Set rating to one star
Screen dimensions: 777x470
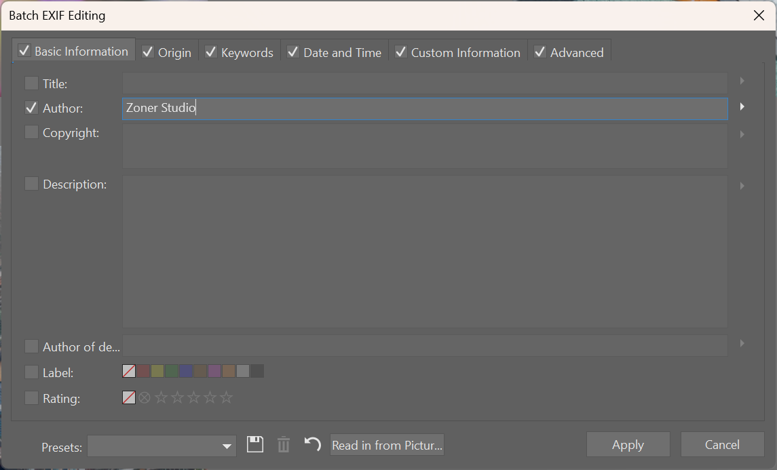pyautogui.click(x=161, y=397)
